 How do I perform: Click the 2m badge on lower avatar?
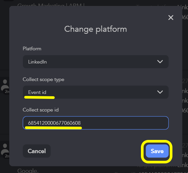[x=7, y=156]
